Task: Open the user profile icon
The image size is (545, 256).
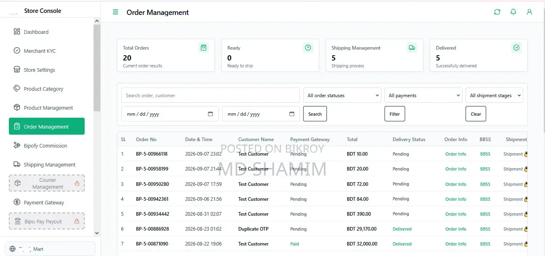Action: pos(529,12)
